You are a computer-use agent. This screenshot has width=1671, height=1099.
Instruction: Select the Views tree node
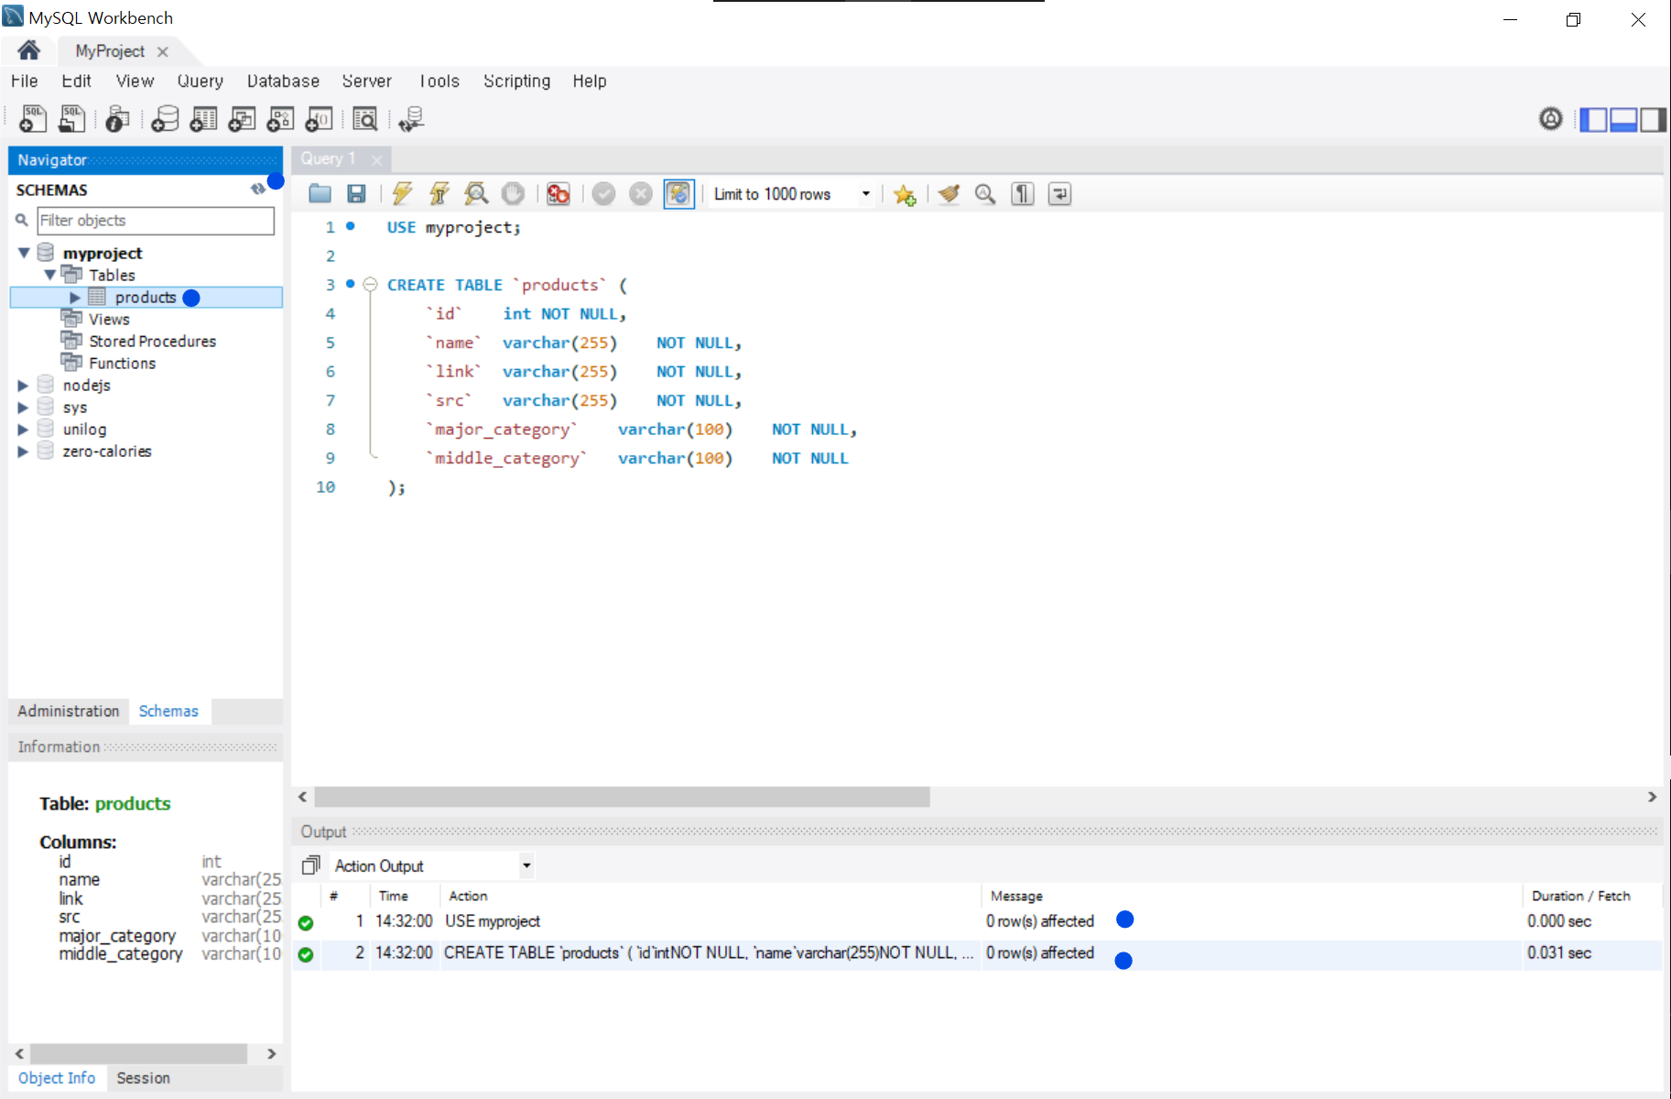coord(109,319)
